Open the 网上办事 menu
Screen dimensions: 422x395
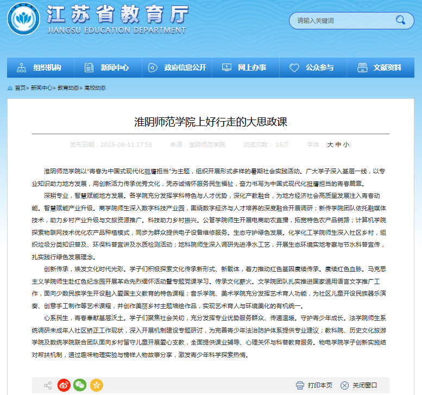(x=245, y=67)
